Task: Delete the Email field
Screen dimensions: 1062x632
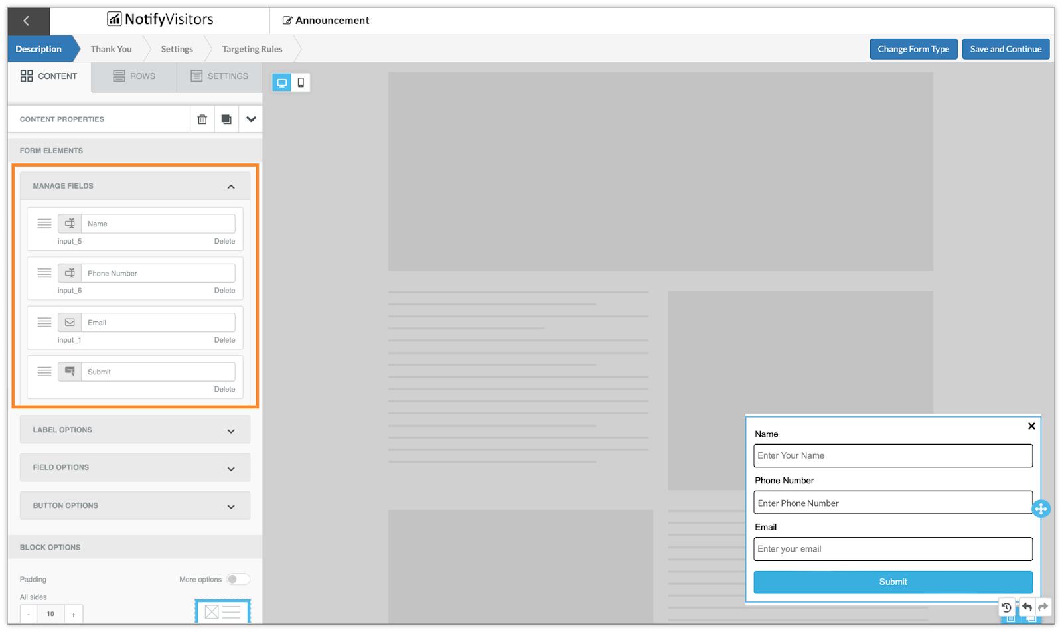Action: tap(224, 339)
